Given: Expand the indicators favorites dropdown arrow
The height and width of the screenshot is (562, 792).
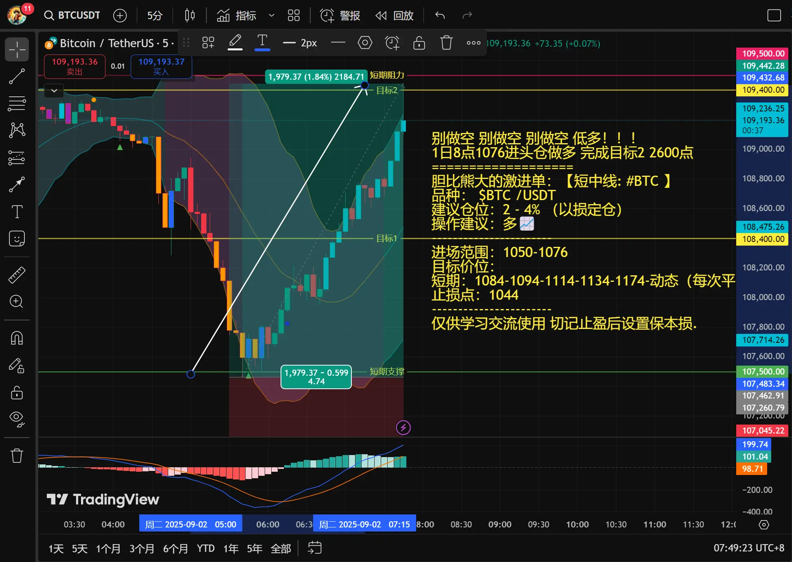Looking at the screenshot, I should (x=272, y=15).
